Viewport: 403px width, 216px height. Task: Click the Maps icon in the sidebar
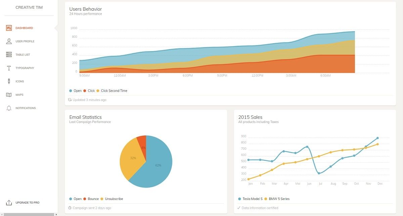[9, 95]
